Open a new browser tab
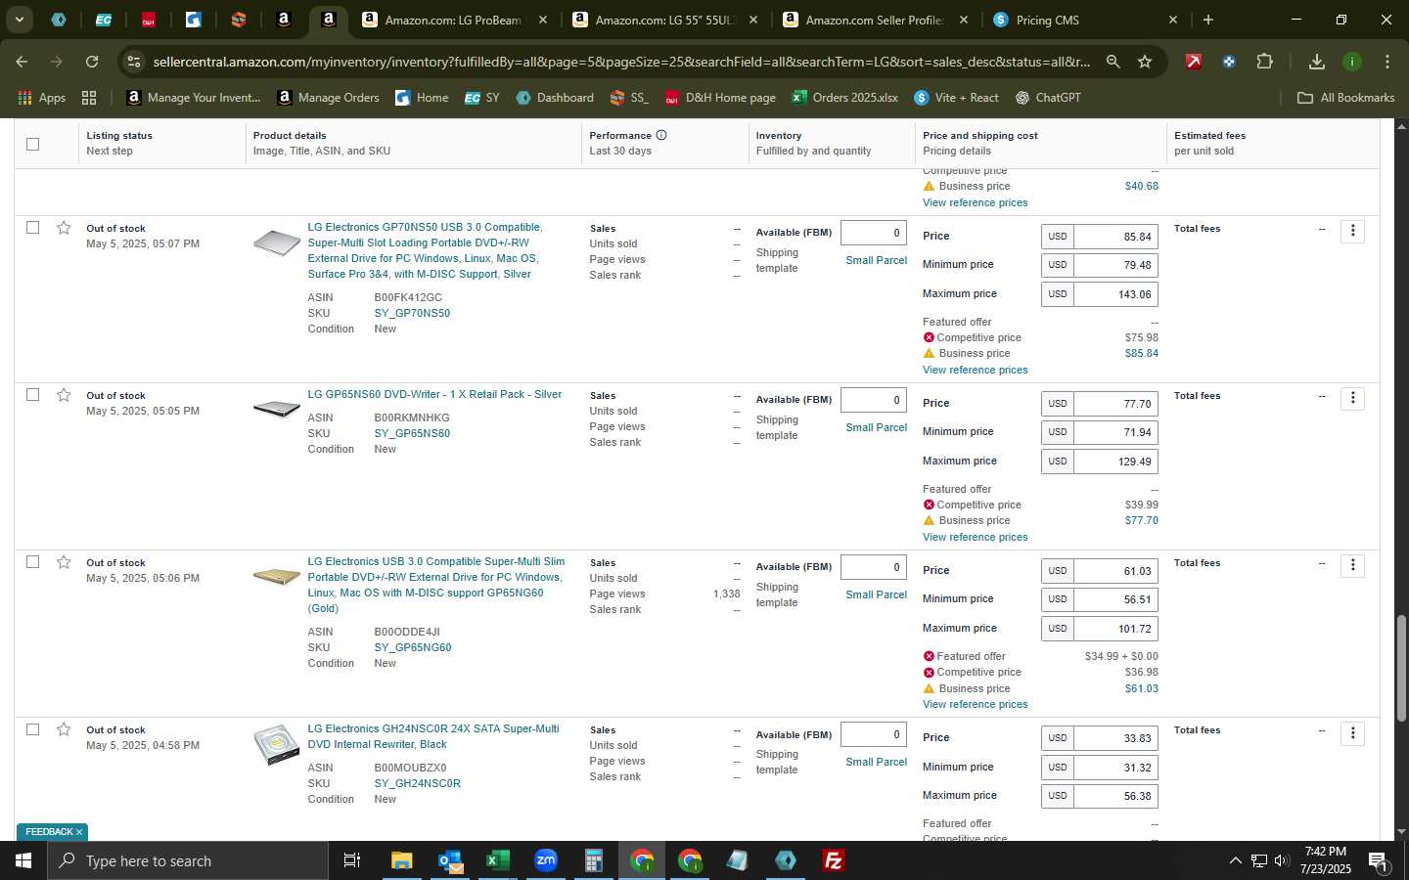Screen dimensions: 1409x880 1208,20
